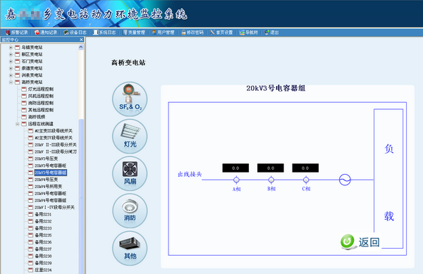Screen dimensions: 423x274
Task: Click the C相 sensor node on the line
Action: click(x=306, y=180)
